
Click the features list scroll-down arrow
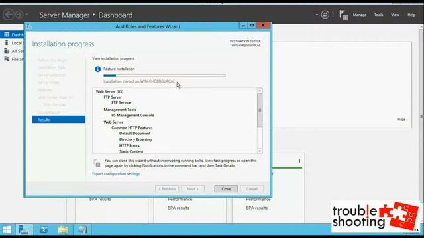click(x=260, y=151)
